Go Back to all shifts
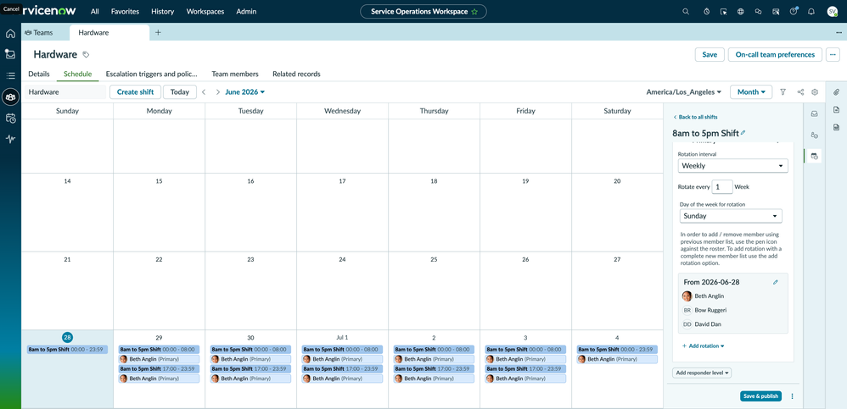This screenshot has width=847, height=409. click(x=695, y=117)
